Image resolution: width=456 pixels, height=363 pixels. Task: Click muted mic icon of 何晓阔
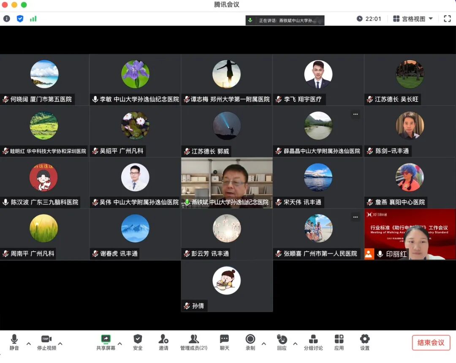[5, 99]
